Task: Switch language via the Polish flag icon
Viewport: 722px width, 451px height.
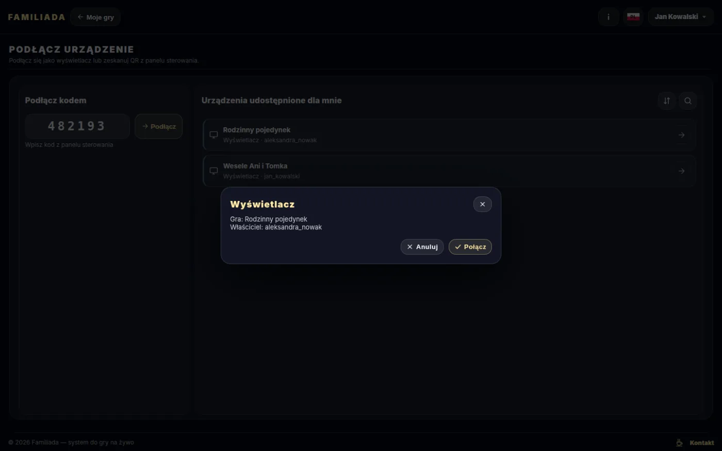Action: pyautogui.click(x=633, y=17)
